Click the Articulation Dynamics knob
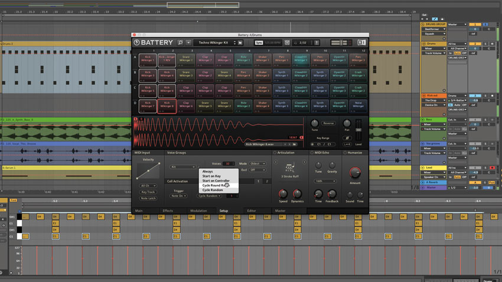Viewport: 502px width, 282px height. [x=297, y=194]
